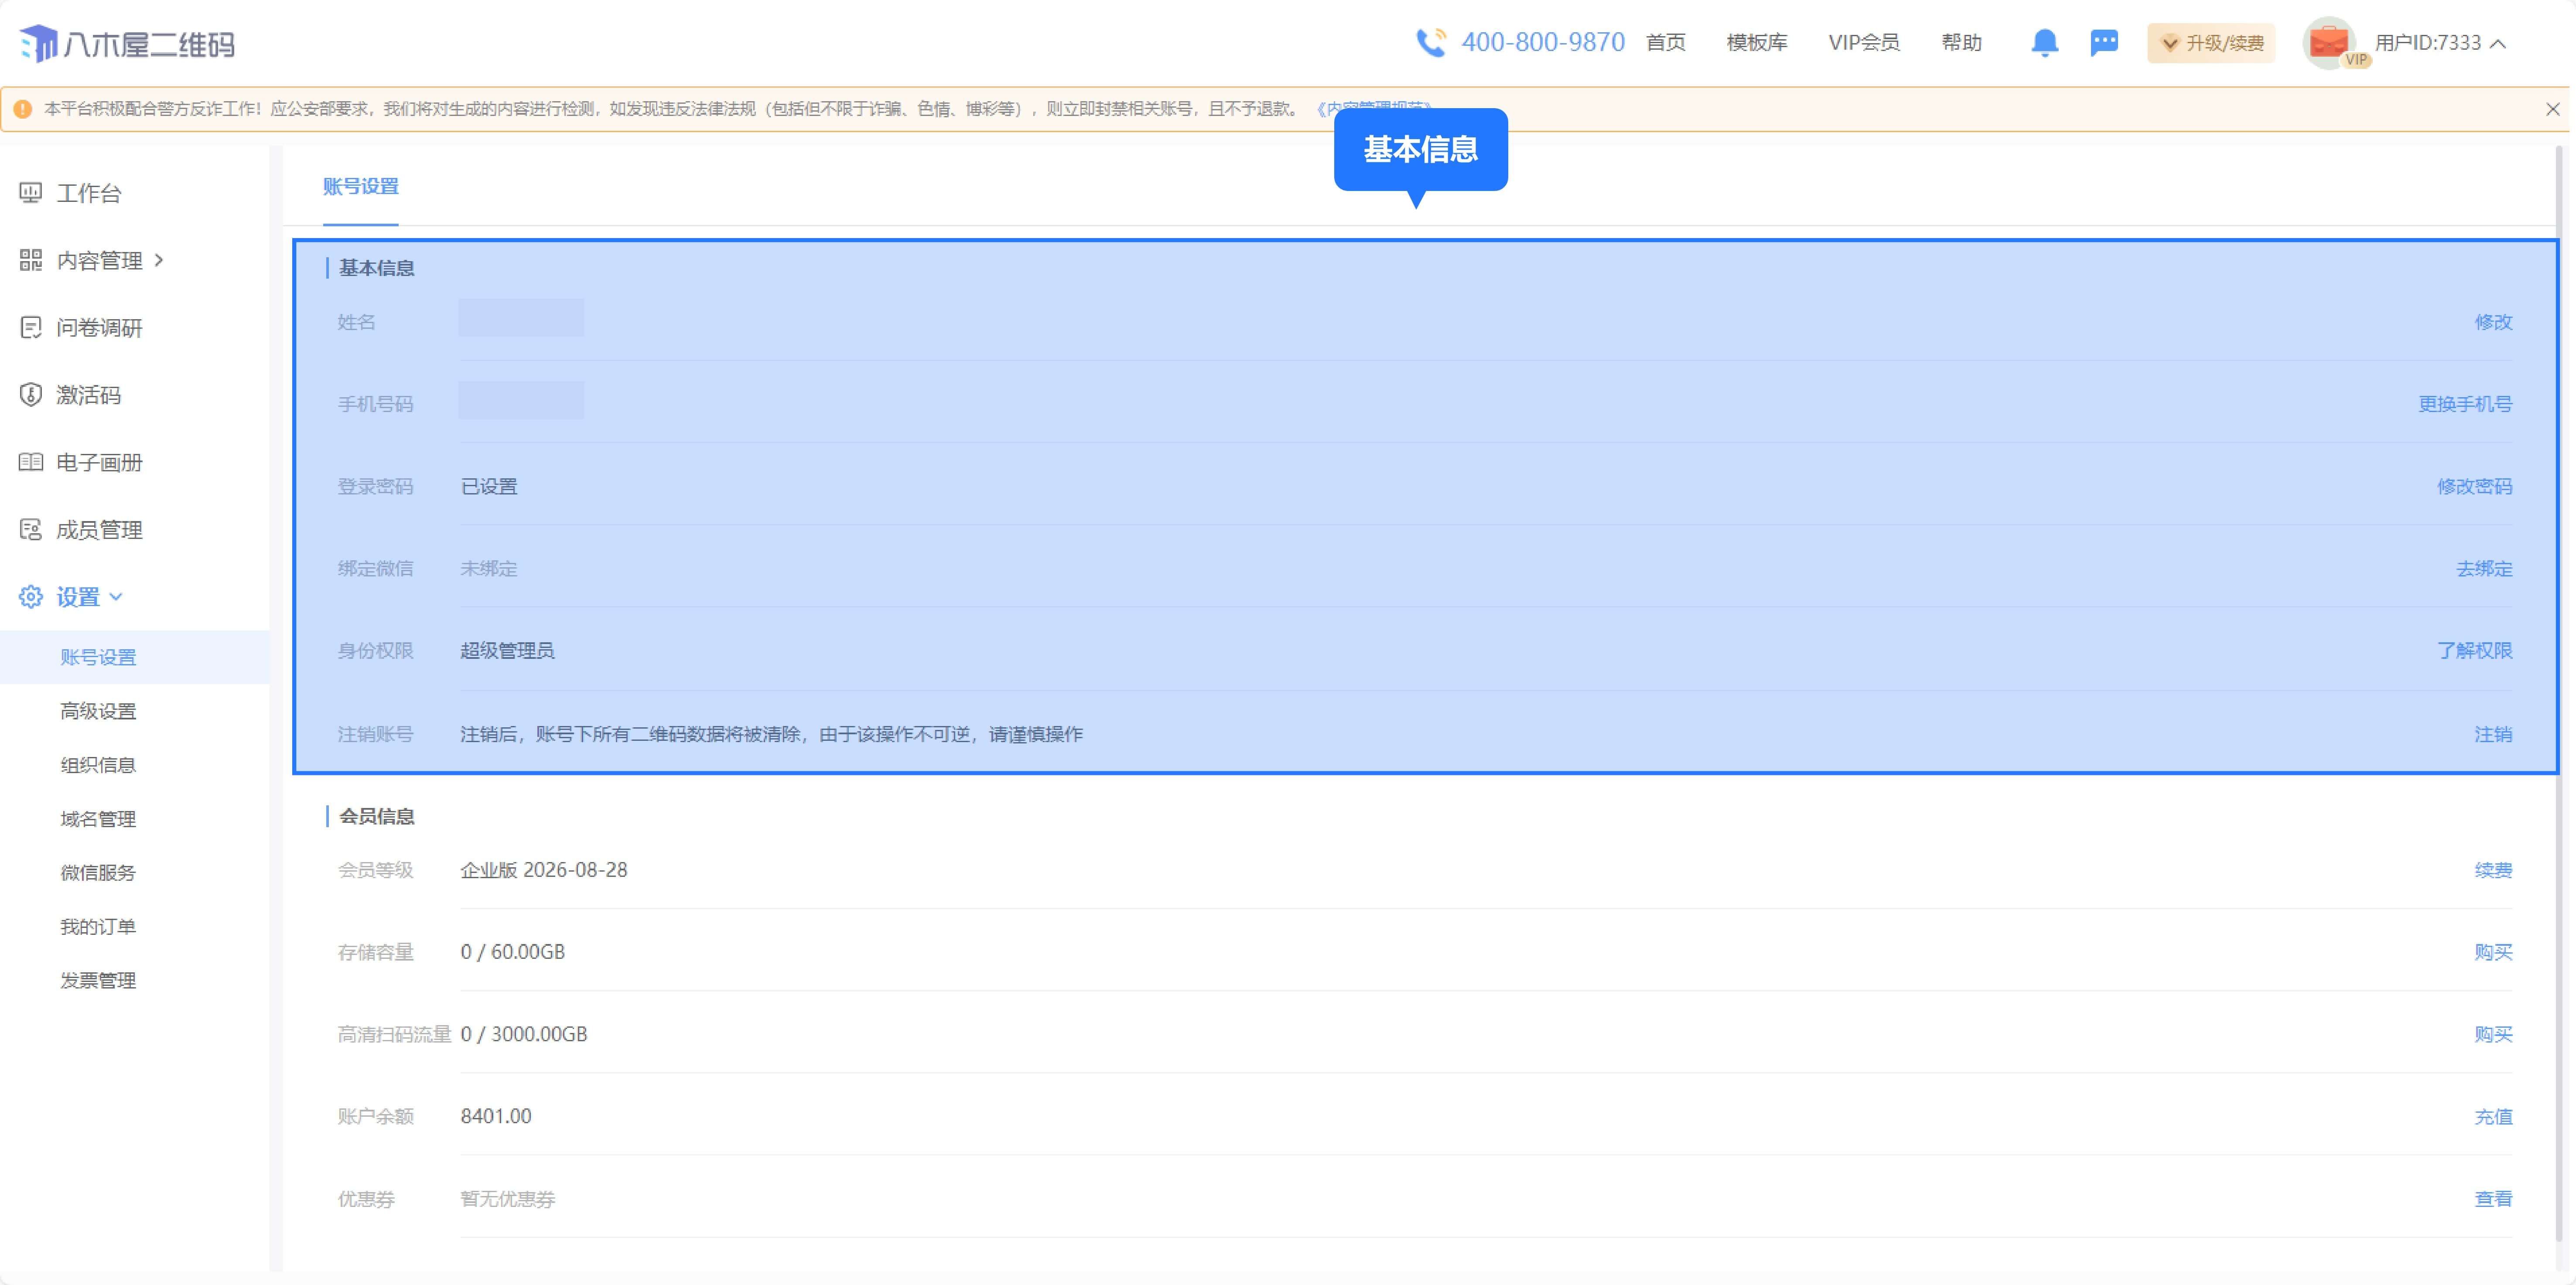Image resolution: width=2576 pixels, height=1285 pixels.
Task: Dismiss the anti-fraud notice banner
Action: coord(2552,109)
